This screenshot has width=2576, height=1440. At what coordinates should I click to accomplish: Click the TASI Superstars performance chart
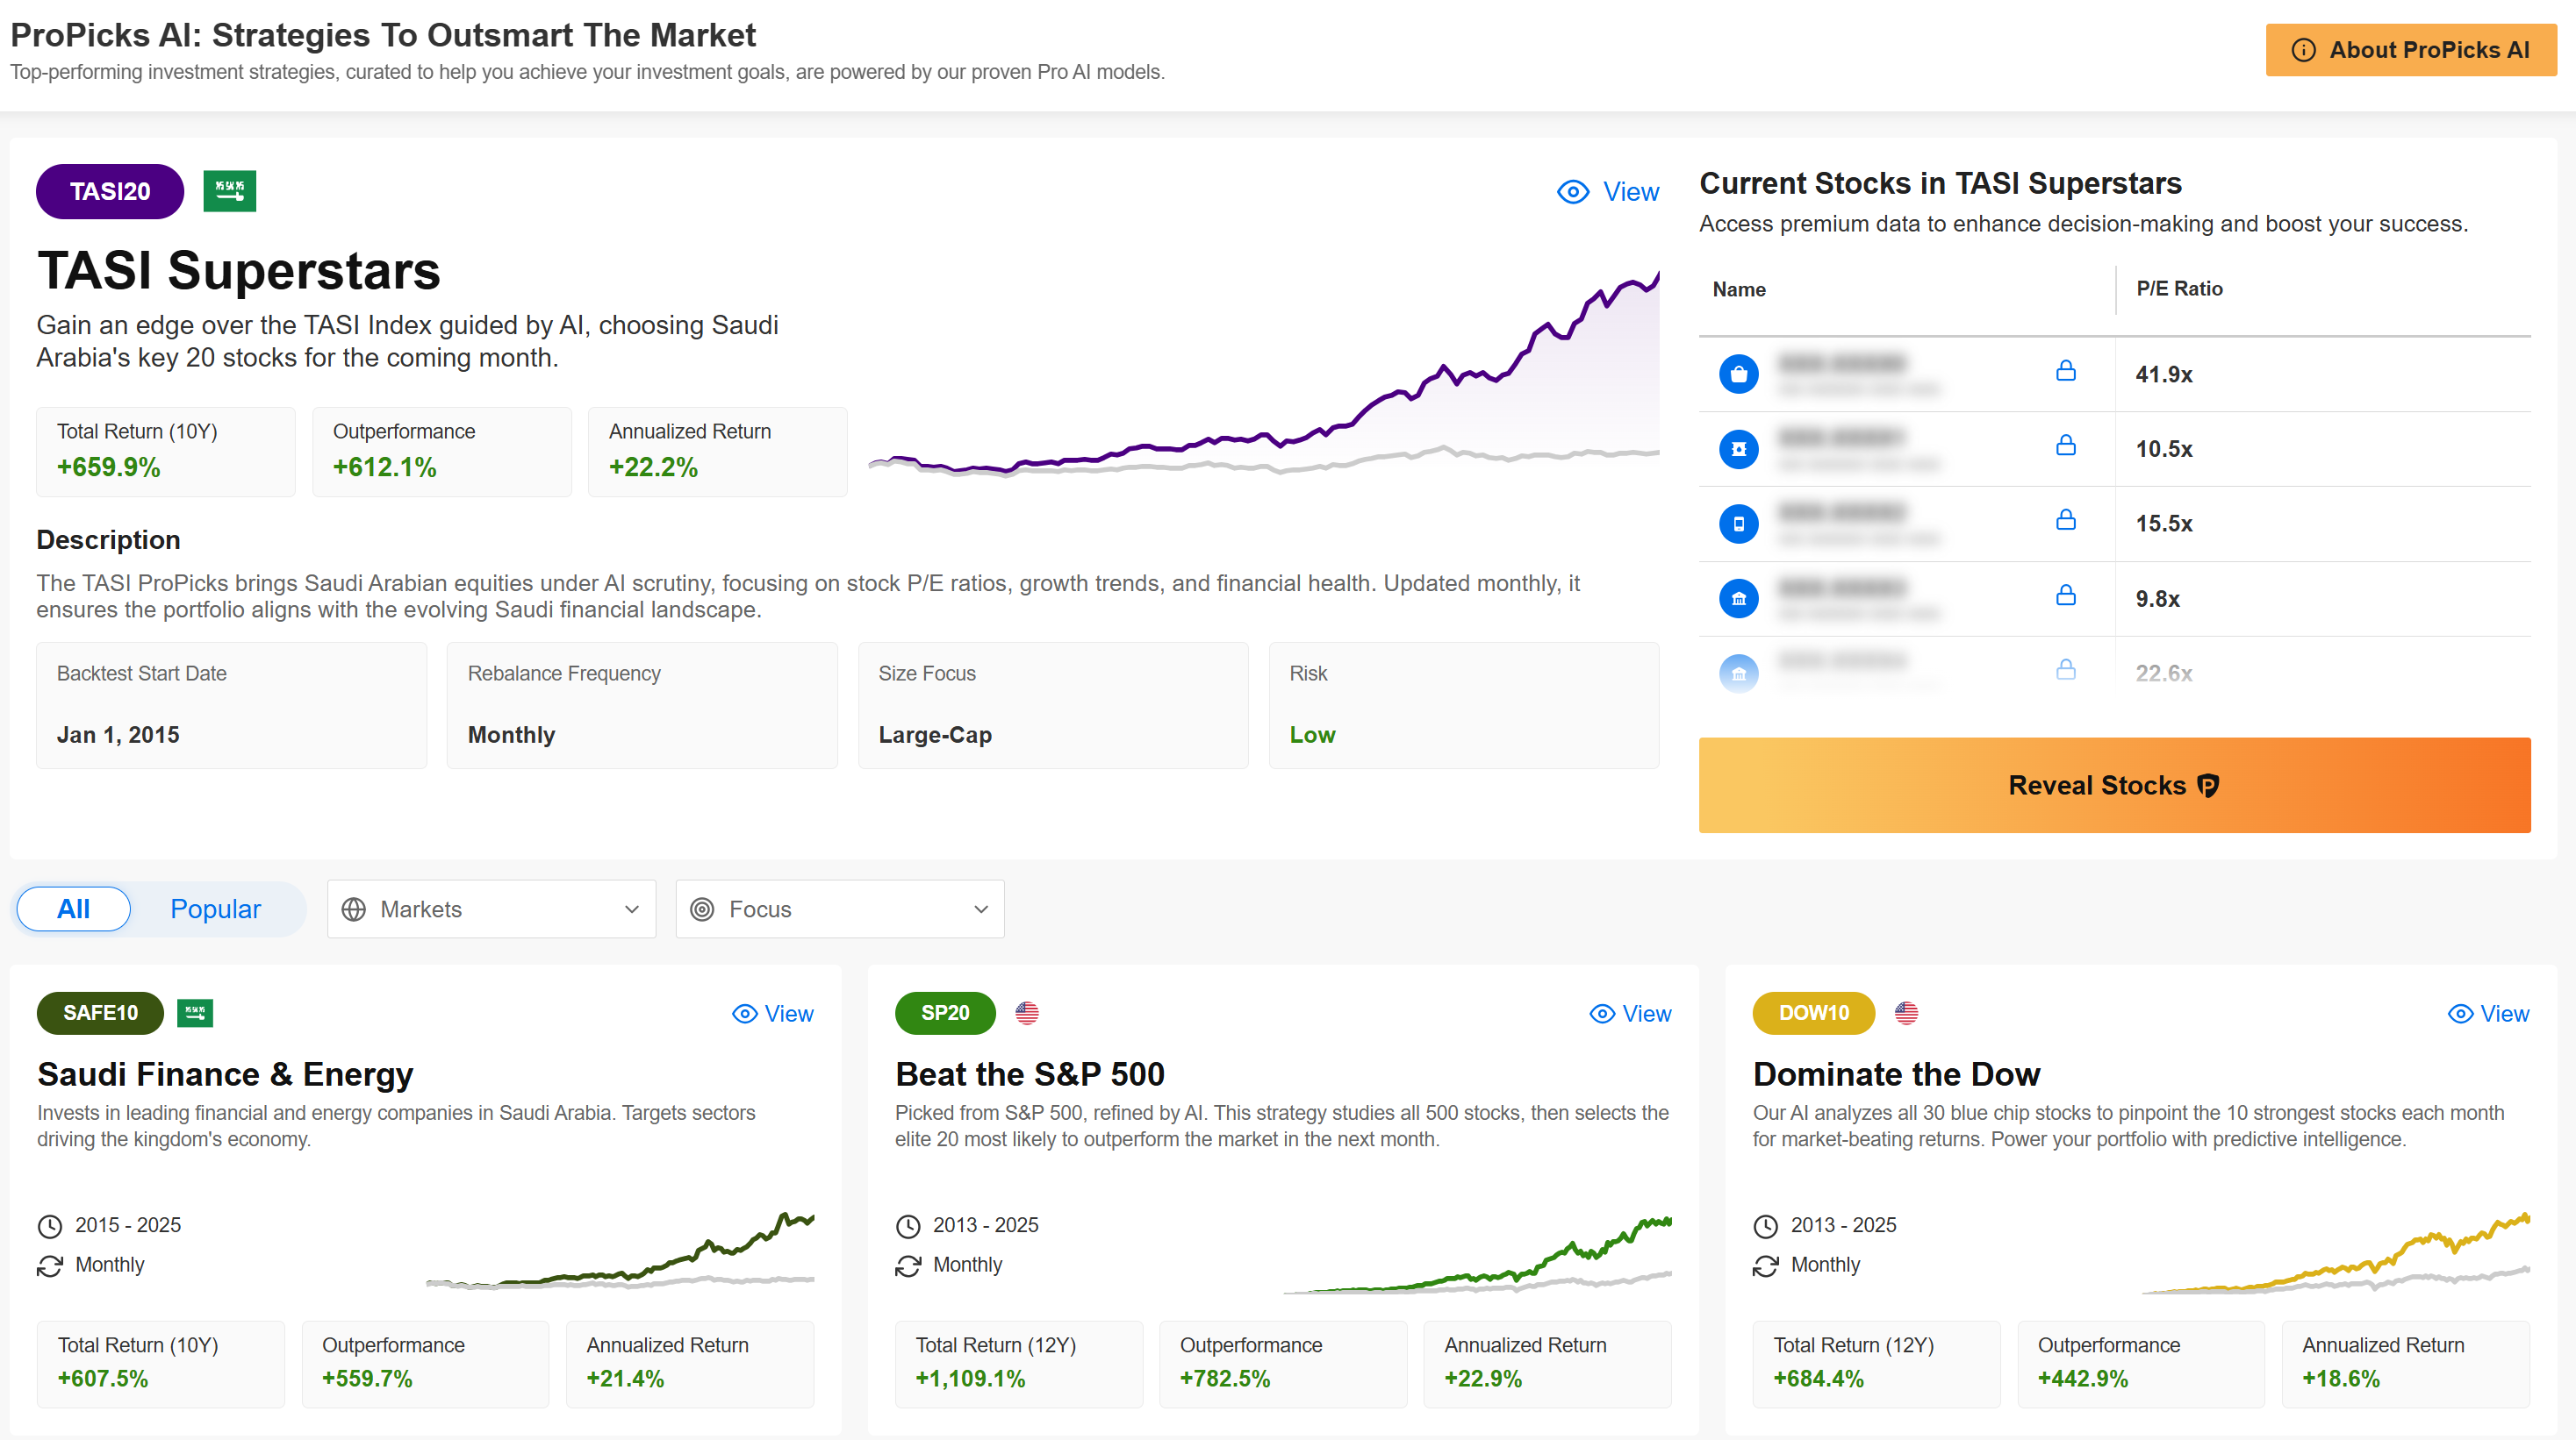pyautogui.click(x=1264, y=374)
